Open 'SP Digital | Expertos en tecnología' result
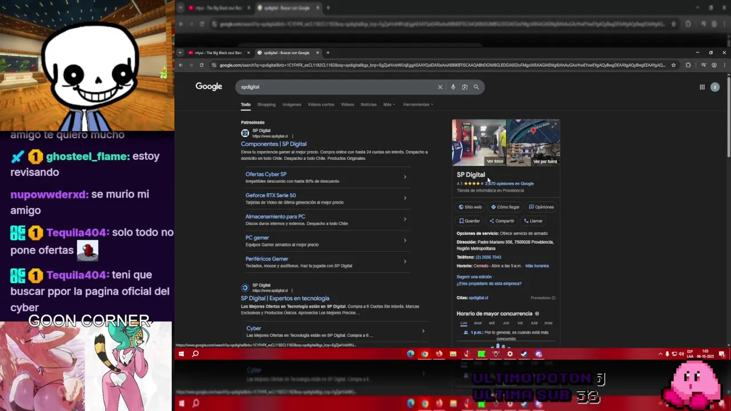The height and width of the screenshot is (411, 731). (x=285, y=298)
